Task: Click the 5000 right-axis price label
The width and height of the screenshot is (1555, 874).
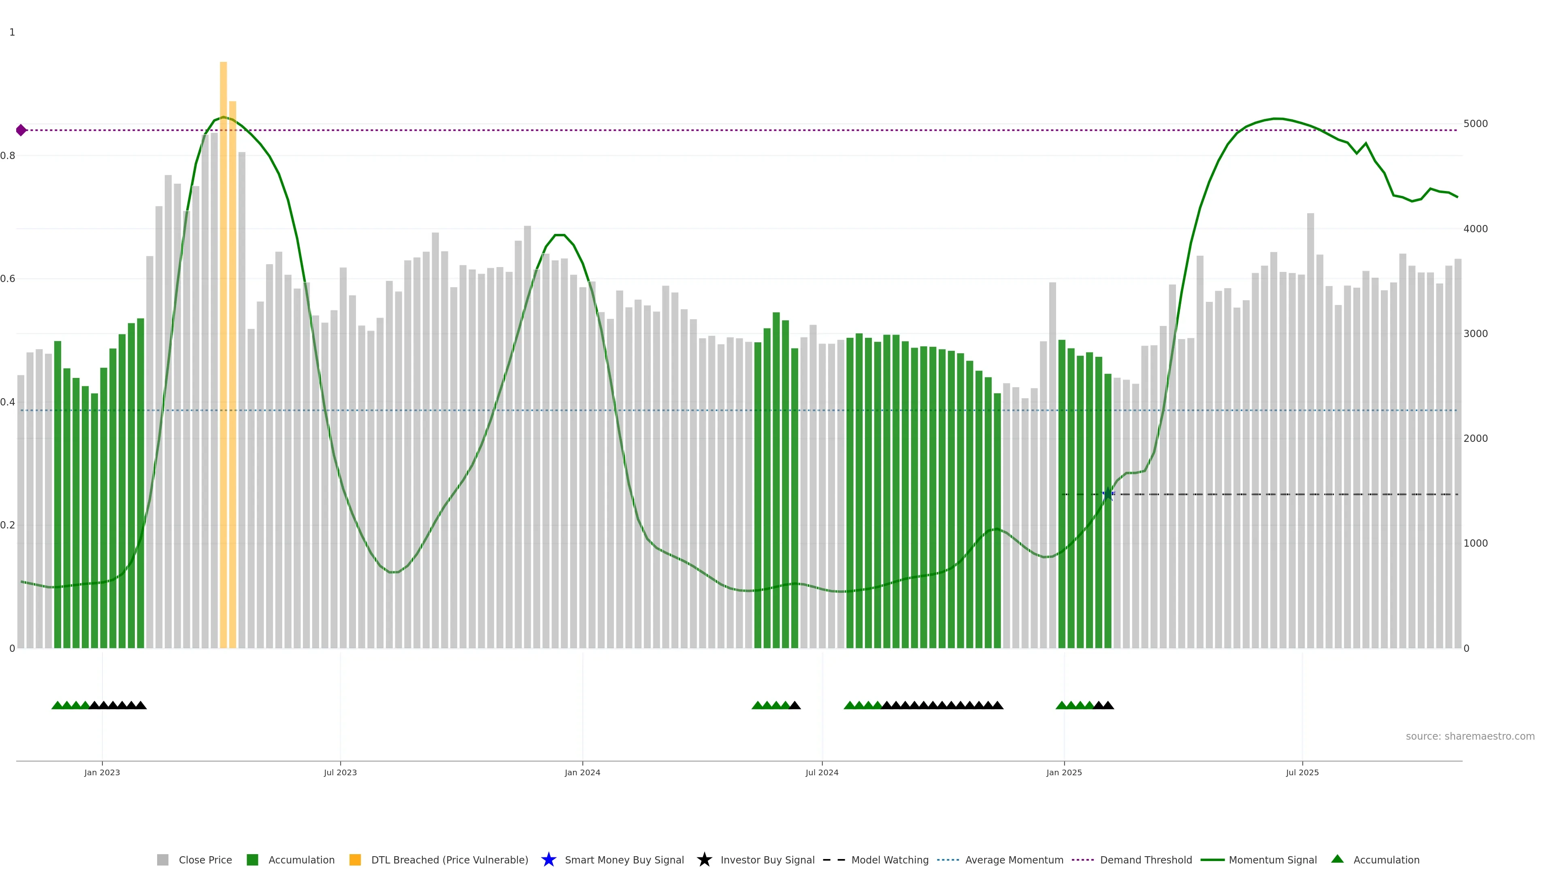Action: (1475, 124)
